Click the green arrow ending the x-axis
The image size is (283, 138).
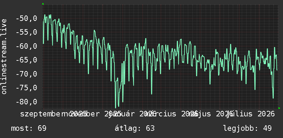pos(279,108)
